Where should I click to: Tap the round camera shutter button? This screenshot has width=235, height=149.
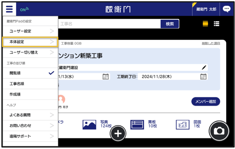(219, 131)
